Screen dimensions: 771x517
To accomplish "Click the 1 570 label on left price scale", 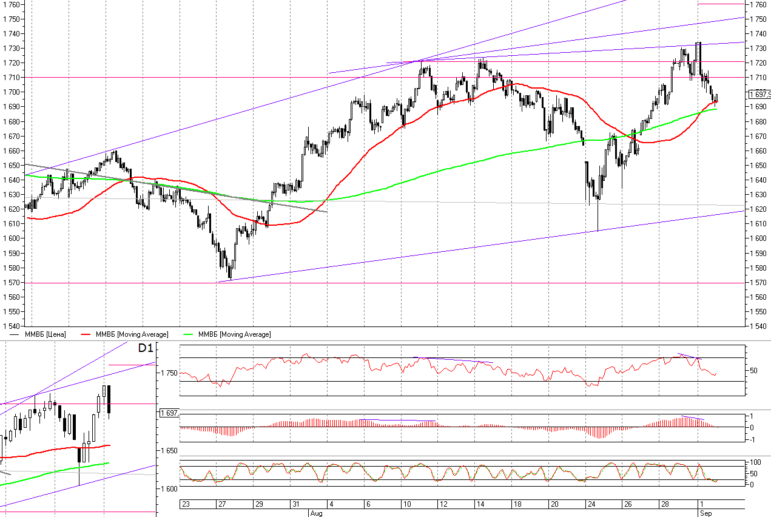I will [x=13, y=283].
